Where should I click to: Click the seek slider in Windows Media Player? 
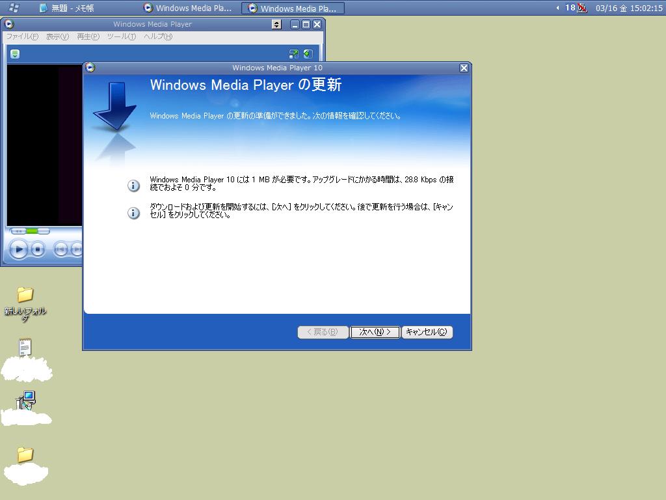tap(31, 231)
